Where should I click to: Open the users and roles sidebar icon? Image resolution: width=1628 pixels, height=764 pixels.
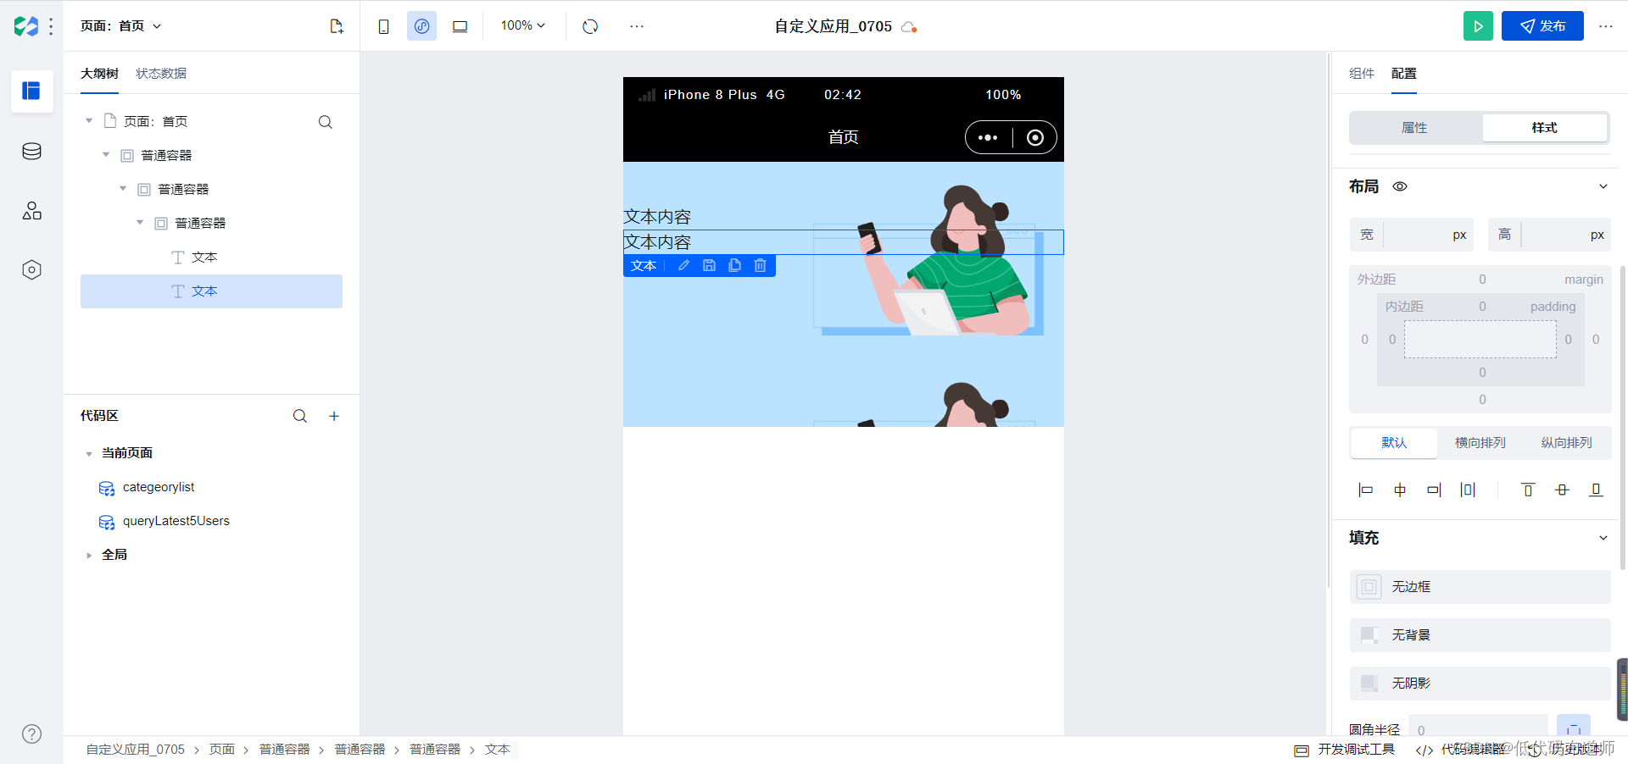click(31, 211)
